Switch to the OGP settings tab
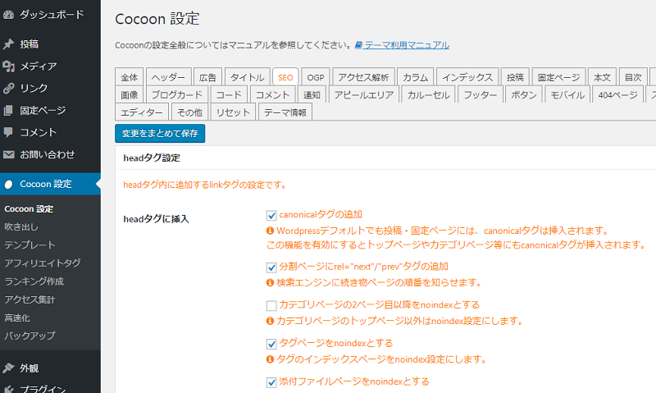 click(x=316, y=77)
